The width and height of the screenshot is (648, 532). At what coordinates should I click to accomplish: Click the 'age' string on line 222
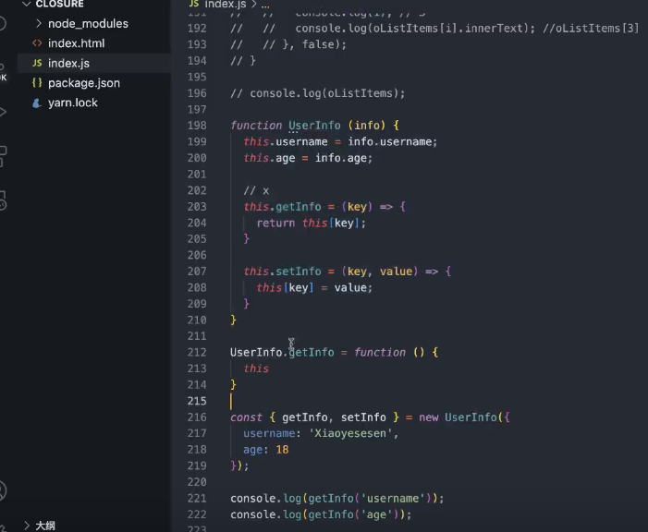click(x=376, y=514)
